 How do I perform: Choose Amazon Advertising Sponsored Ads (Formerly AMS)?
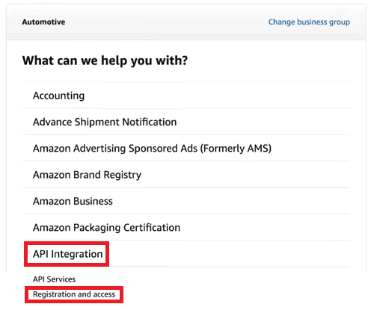(186, 148)
